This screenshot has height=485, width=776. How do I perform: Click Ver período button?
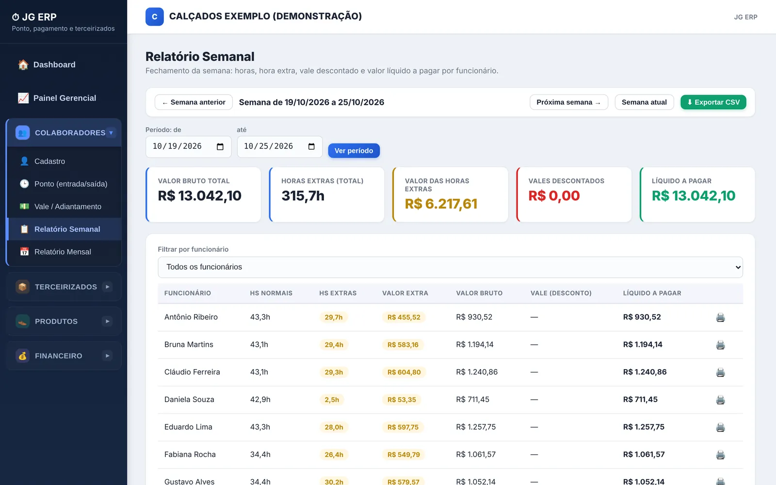click(354, 151)
